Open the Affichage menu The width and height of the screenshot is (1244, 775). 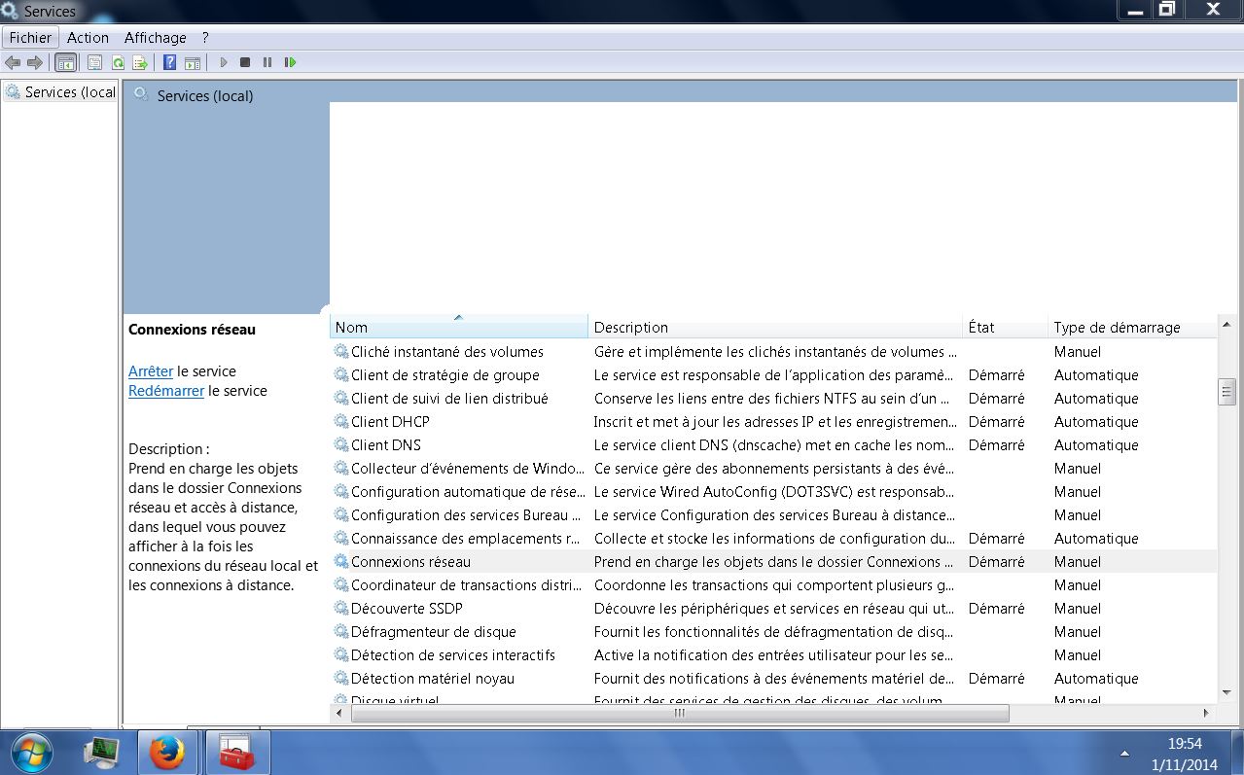click(156, 37)
